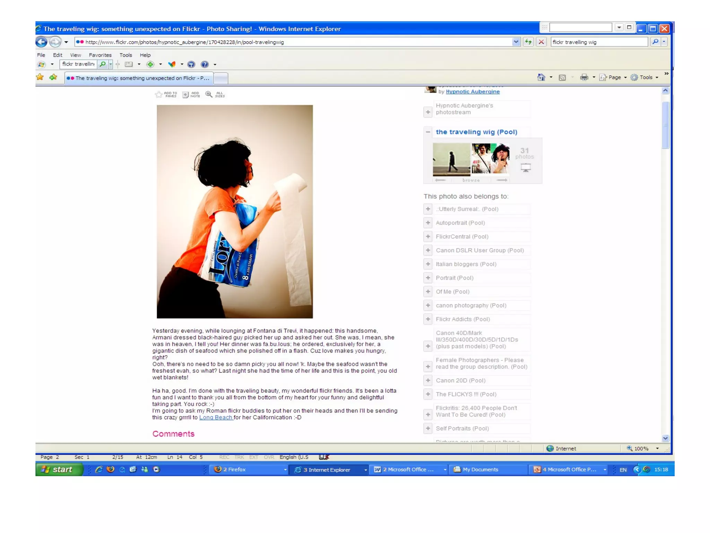The width and height of the screenshot is (710, 533).
Task: Follow the Long Beach link
Action: (215, 417)
